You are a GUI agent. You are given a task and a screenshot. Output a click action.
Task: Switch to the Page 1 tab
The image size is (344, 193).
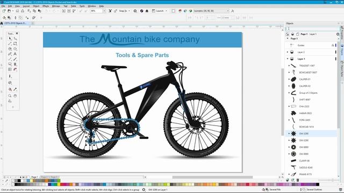(34, 177)
